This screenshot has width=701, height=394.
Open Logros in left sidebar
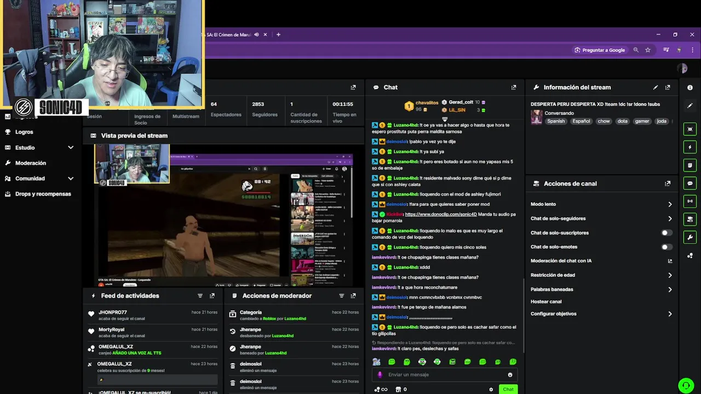24,132
